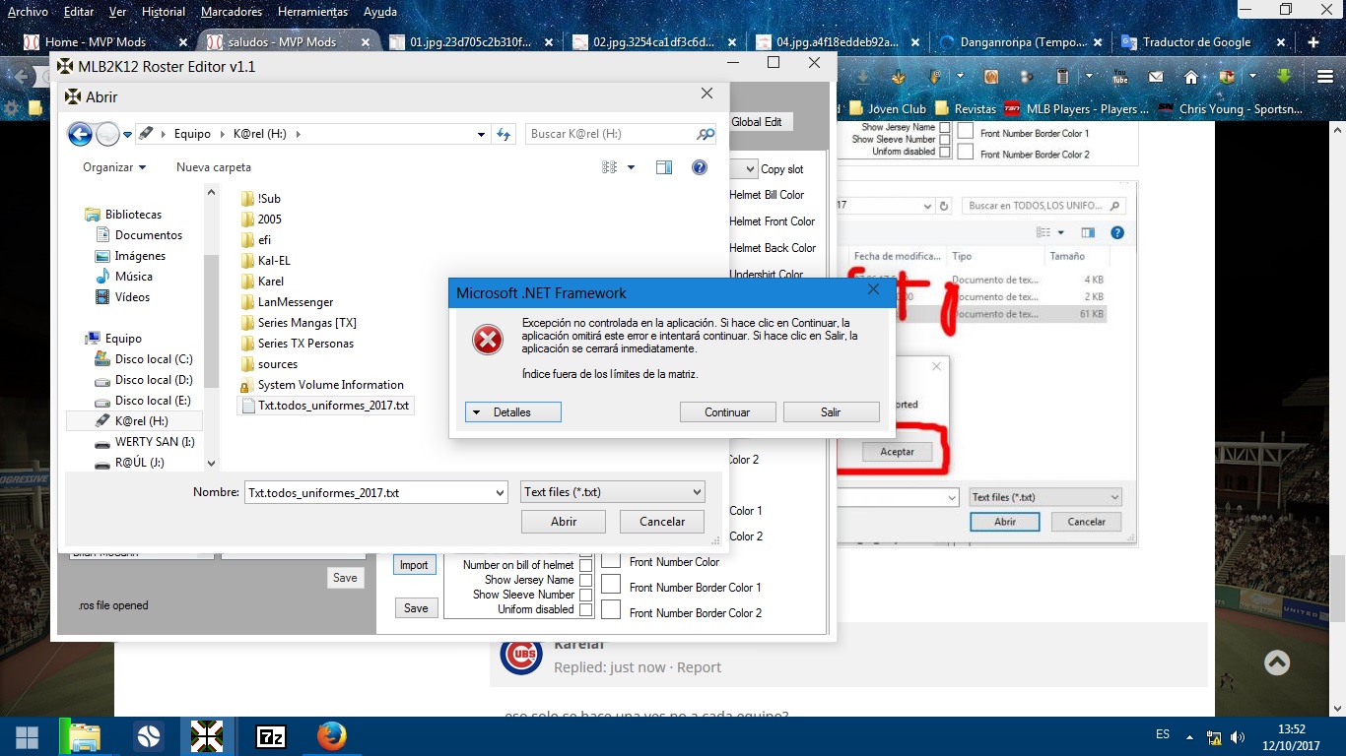The image size is (1346, 756).
Task: Open help with the blue question icon
Action: click(x=700, y=167)
